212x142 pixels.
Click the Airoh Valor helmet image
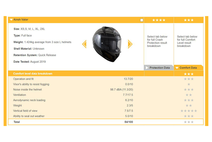(x=107, y=43)
